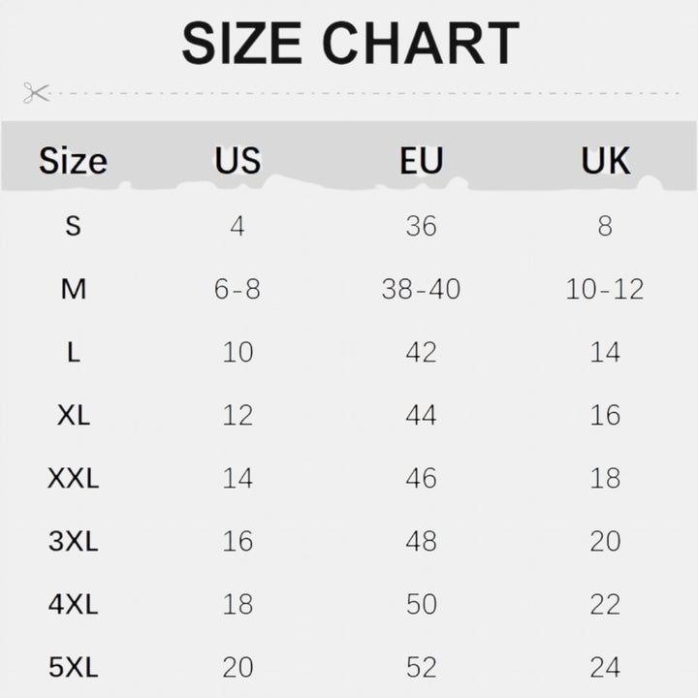Click the scissors icon near dashed line
The height and width of the screenshot is (698, 698).
click(37, 93)
